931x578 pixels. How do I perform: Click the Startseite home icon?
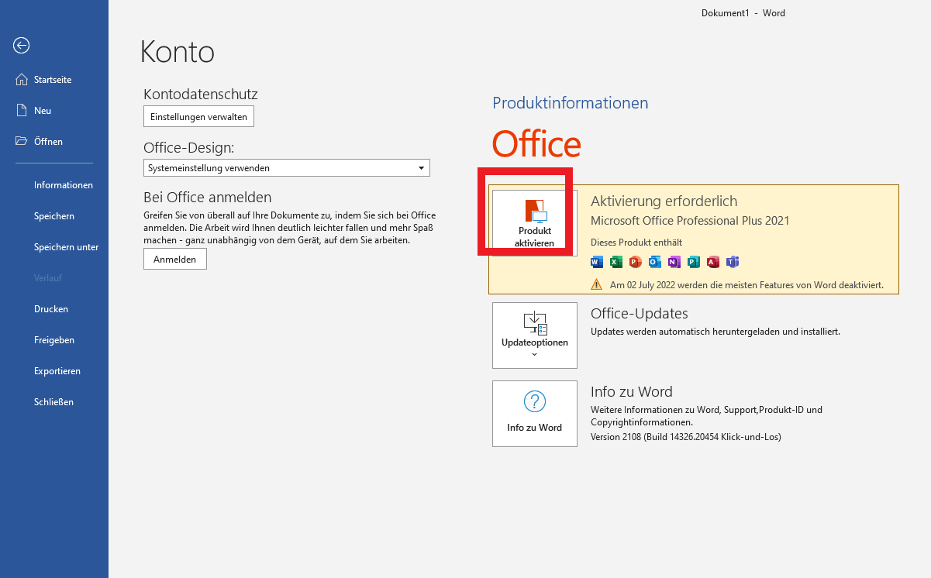(x=22, y=80)
